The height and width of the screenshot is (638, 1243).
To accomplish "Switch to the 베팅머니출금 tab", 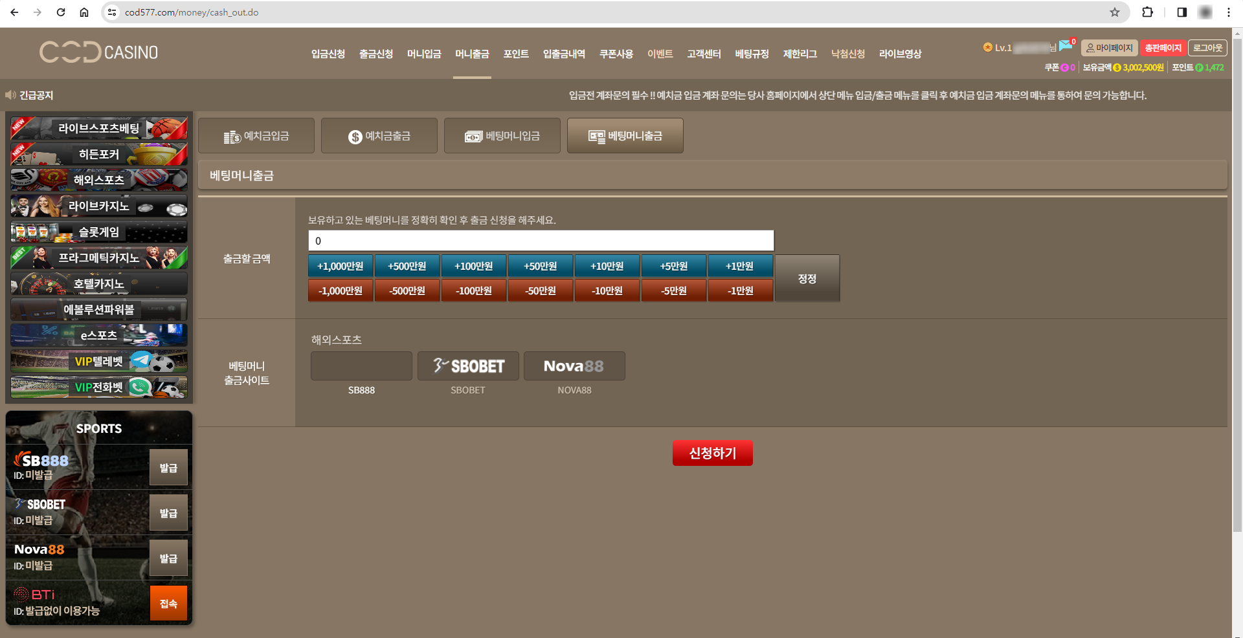I will 625,136.
